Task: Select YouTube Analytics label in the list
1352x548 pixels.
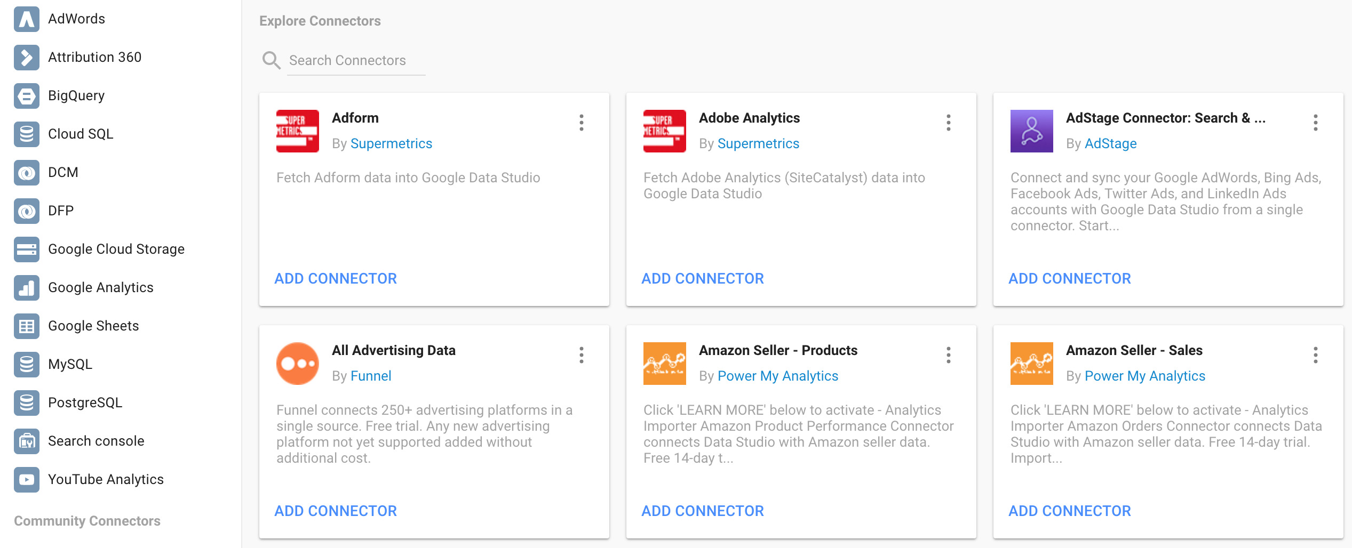Action: tap(106, 479)
